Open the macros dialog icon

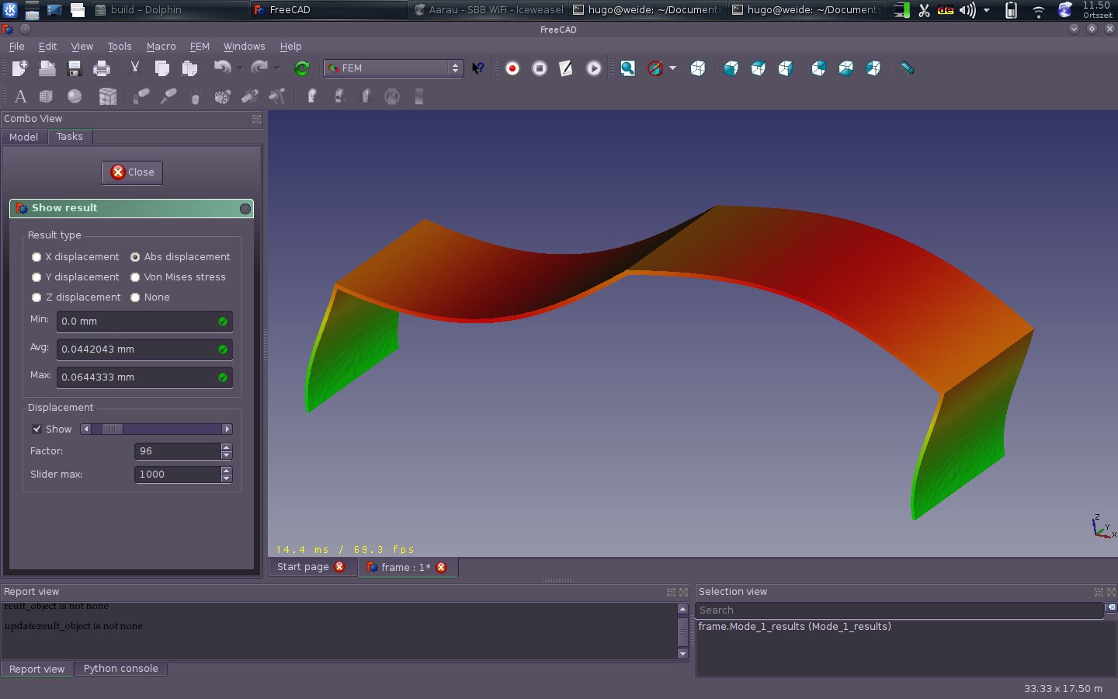(567, 68)
